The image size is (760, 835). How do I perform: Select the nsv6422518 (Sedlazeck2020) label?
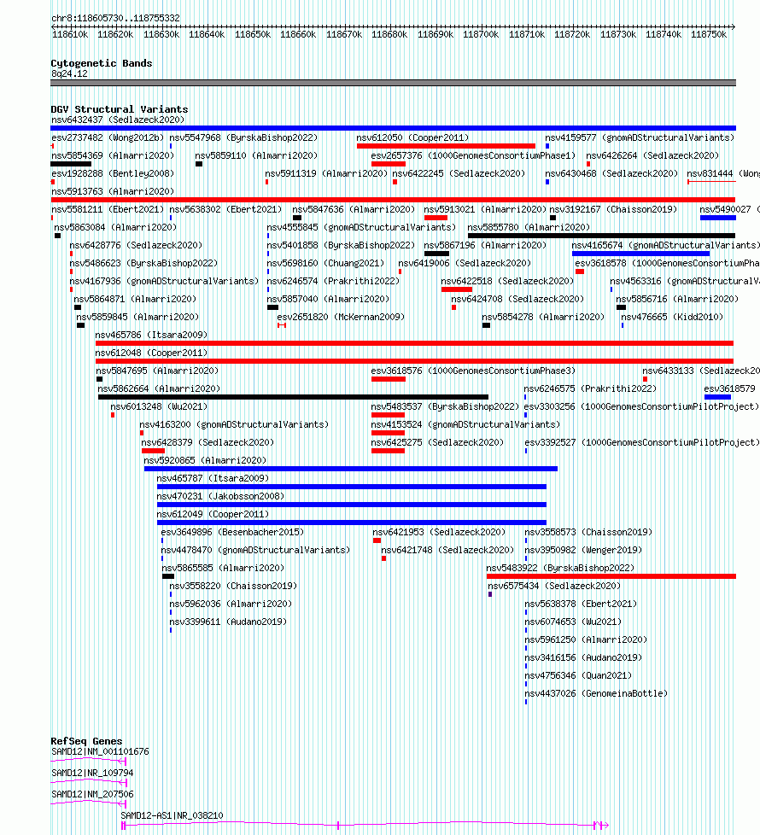507,281
